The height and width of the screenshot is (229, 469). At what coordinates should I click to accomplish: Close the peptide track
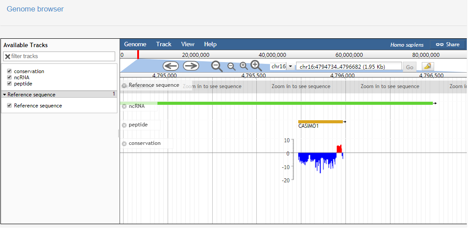[124, 125]
